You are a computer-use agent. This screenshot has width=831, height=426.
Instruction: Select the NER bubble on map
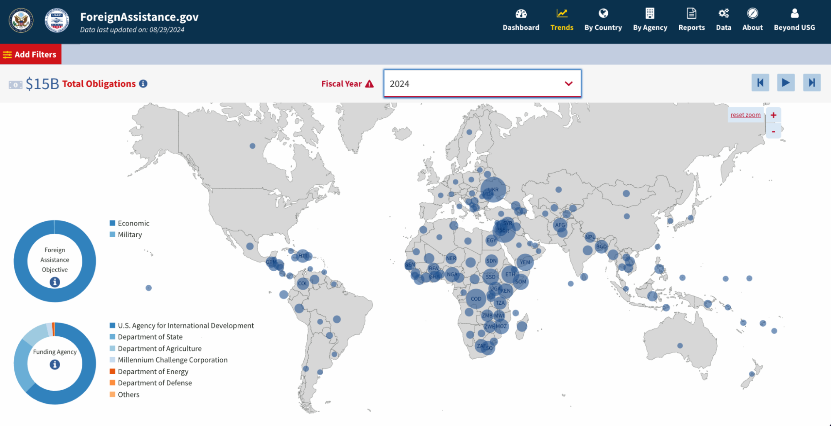point(451,258)
